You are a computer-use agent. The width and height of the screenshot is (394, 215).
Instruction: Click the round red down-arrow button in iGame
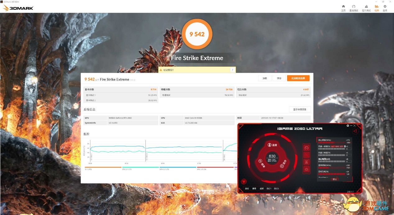tap(244, 182)
